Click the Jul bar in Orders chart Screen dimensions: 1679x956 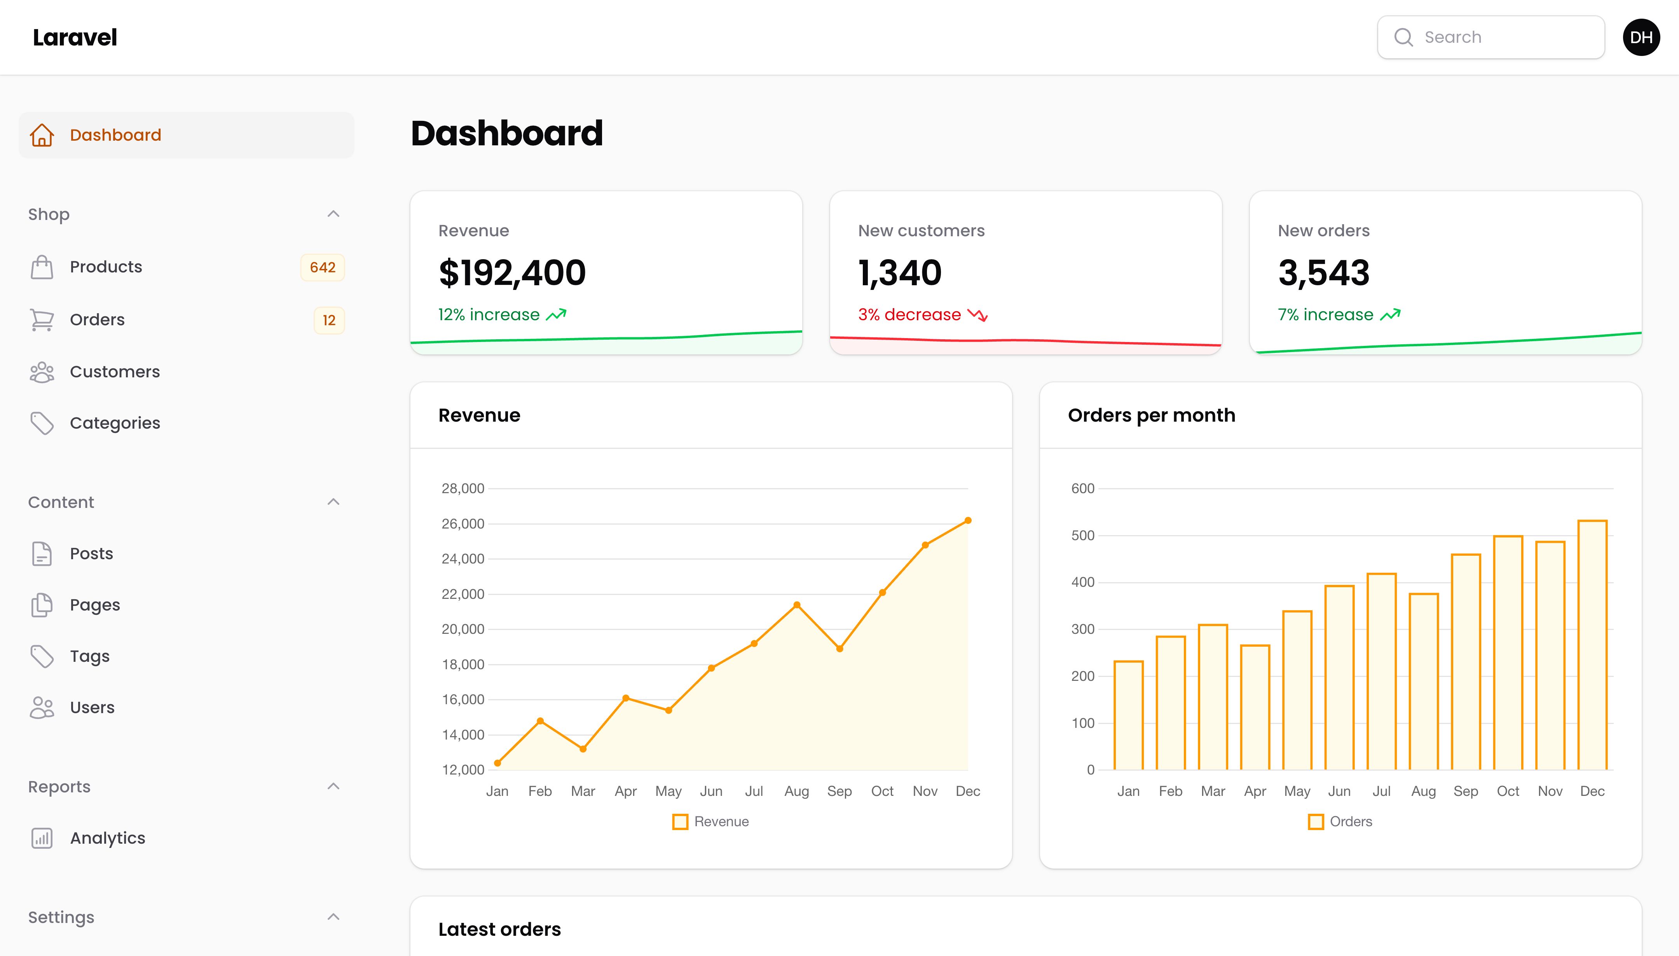(1382, 672)
